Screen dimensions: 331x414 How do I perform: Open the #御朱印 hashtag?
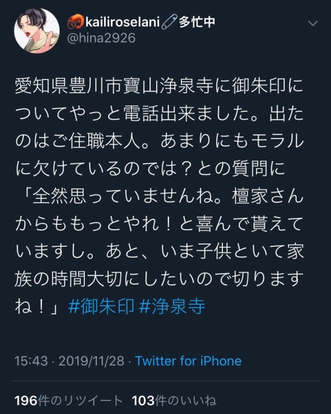[101, 307]
